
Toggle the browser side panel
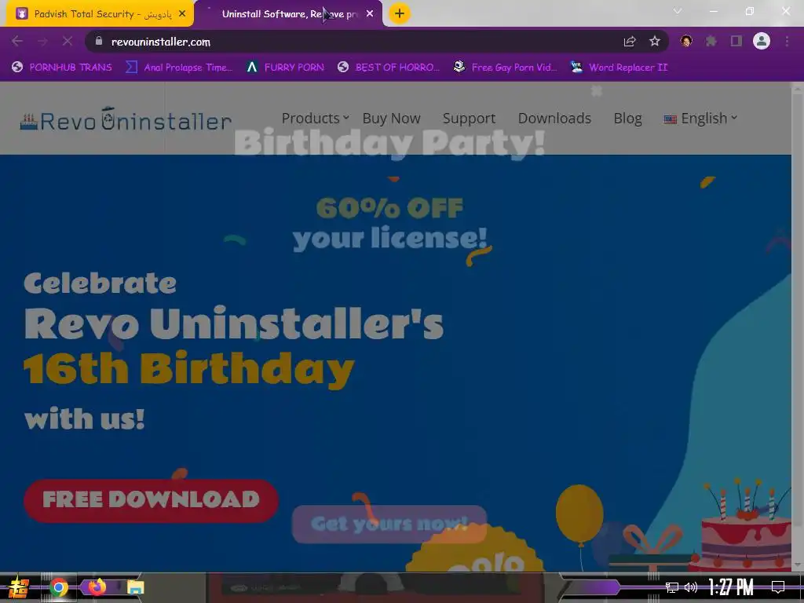[x=736, y=41]
